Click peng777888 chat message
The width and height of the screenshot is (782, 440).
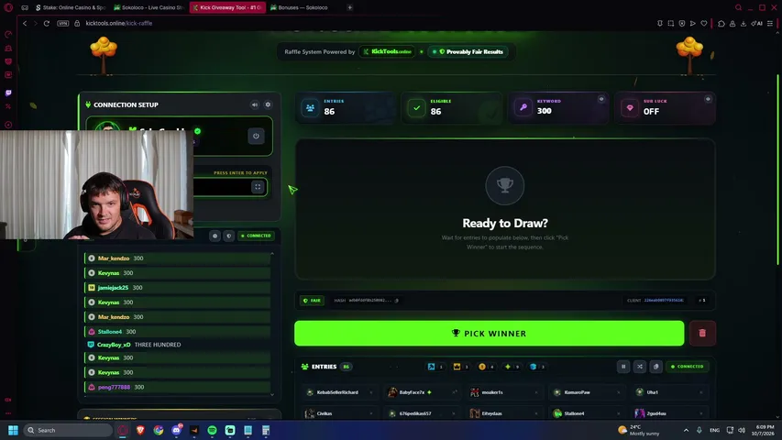click(177, 387)
